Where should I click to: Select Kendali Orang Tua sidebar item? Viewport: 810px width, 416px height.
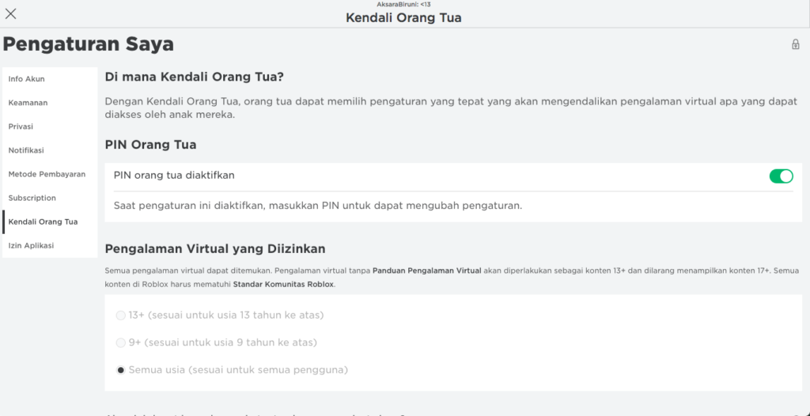43,222
